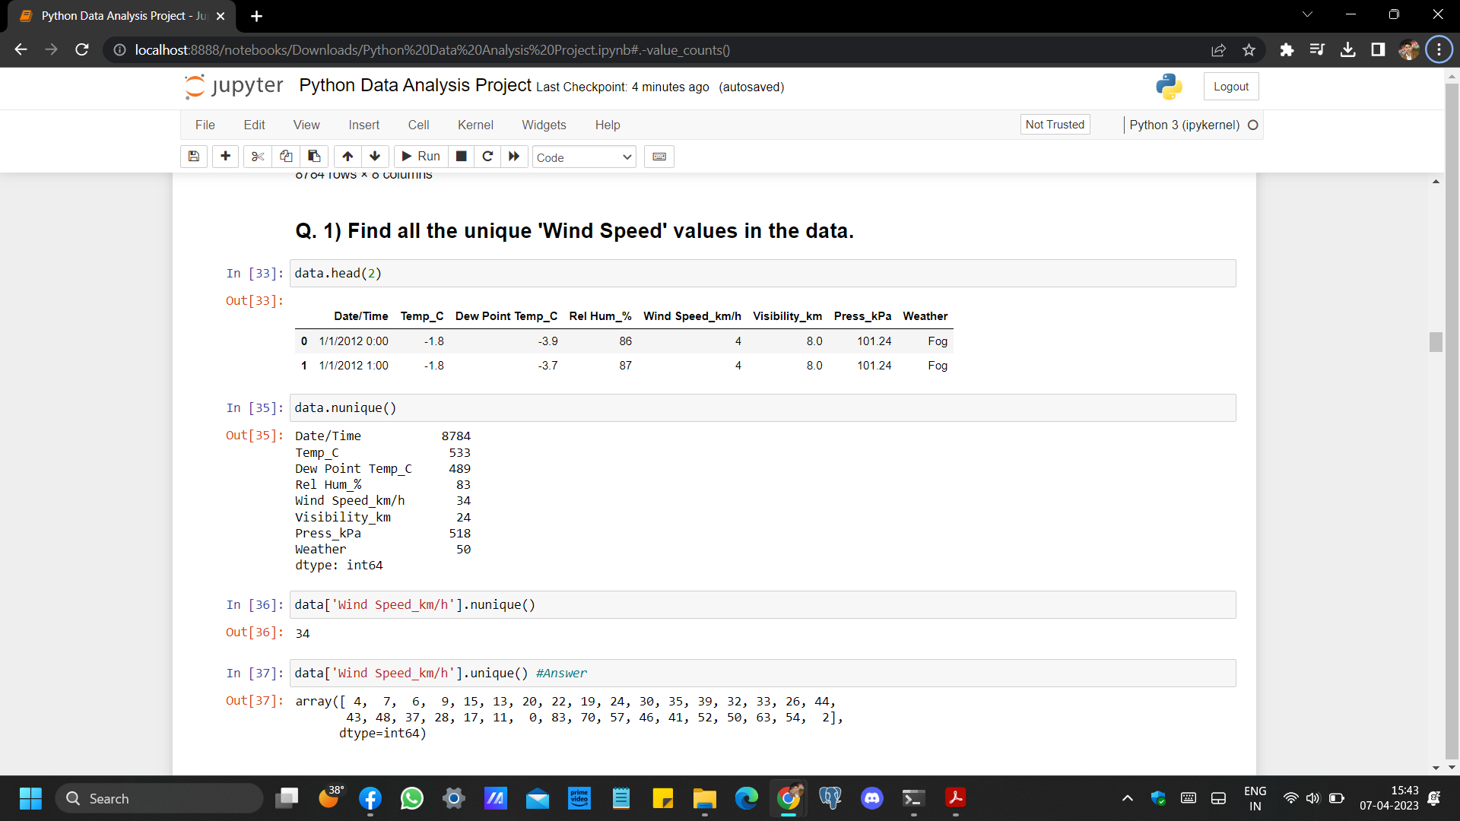This screenshot has width=1460, height=821.
Task: Toggle the Not Trusted notebook status
Action: 1055,125
